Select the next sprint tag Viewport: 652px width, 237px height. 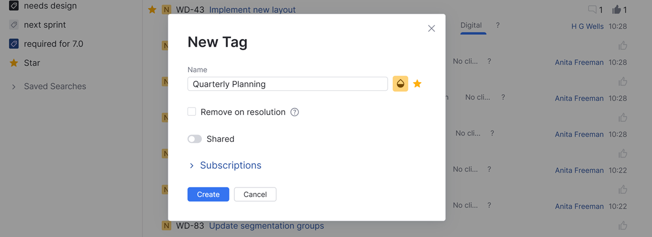45,25
